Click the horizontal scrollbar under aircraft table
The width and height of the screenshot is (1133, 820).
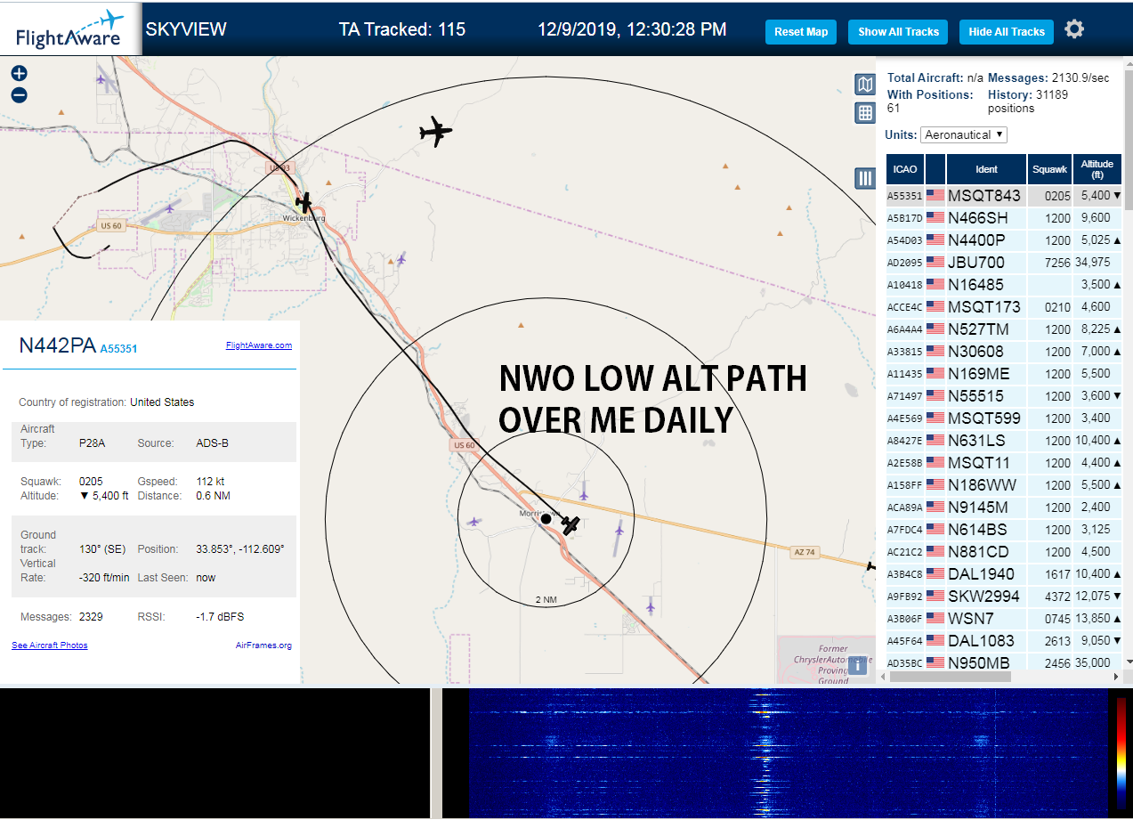(x=950, y=676)
